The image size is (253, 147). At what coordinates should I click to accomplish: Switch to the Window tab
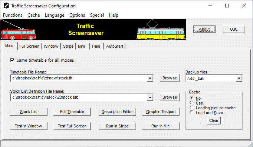[51, 46]
